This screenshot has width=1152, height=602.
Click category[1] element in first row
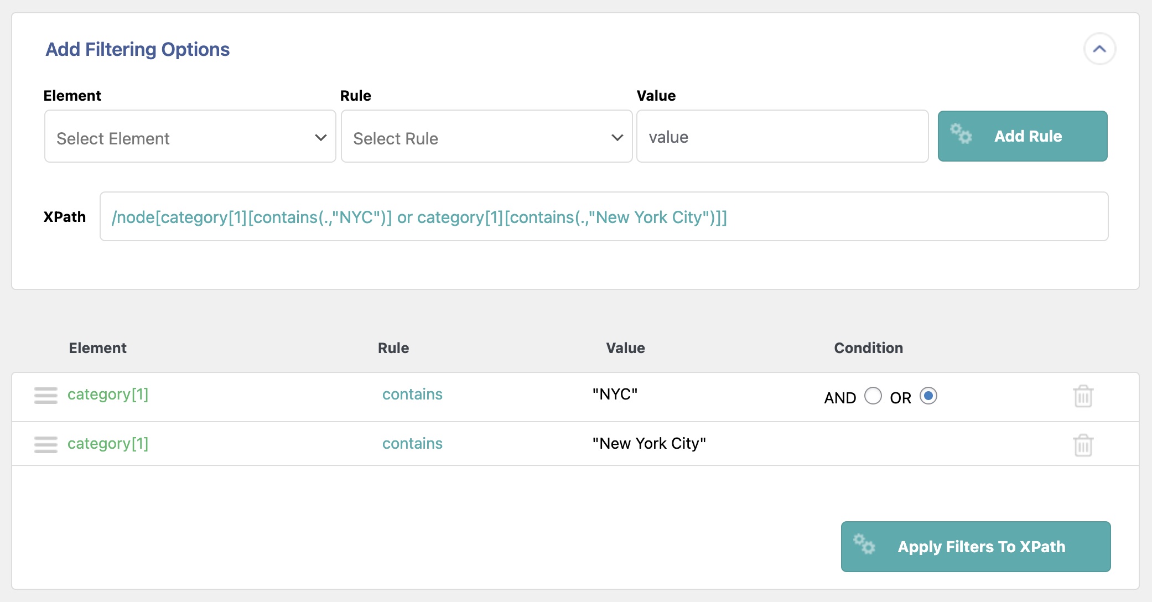tap(108, 395)
